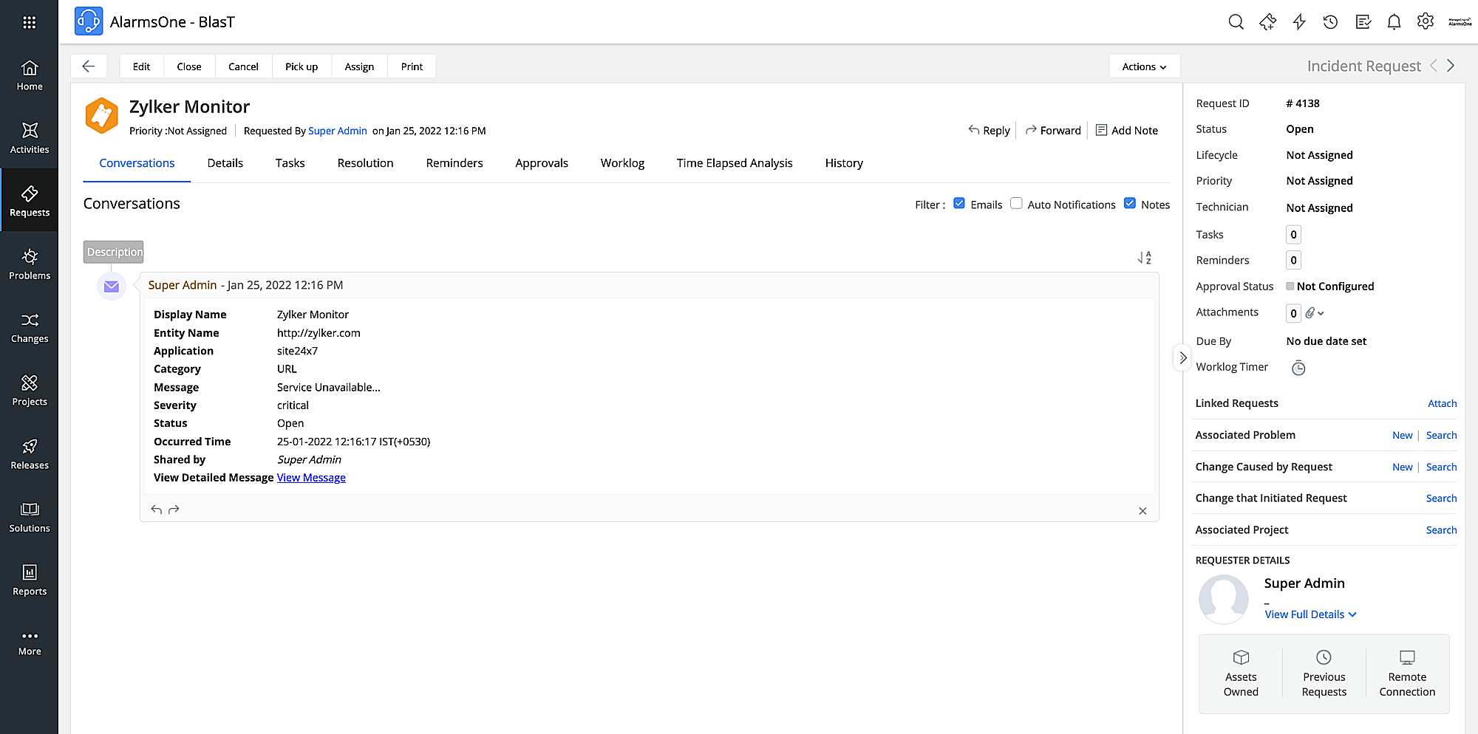Switch to the Details tab
This screenshot has width=1478, height=734.
pos(225,163)
